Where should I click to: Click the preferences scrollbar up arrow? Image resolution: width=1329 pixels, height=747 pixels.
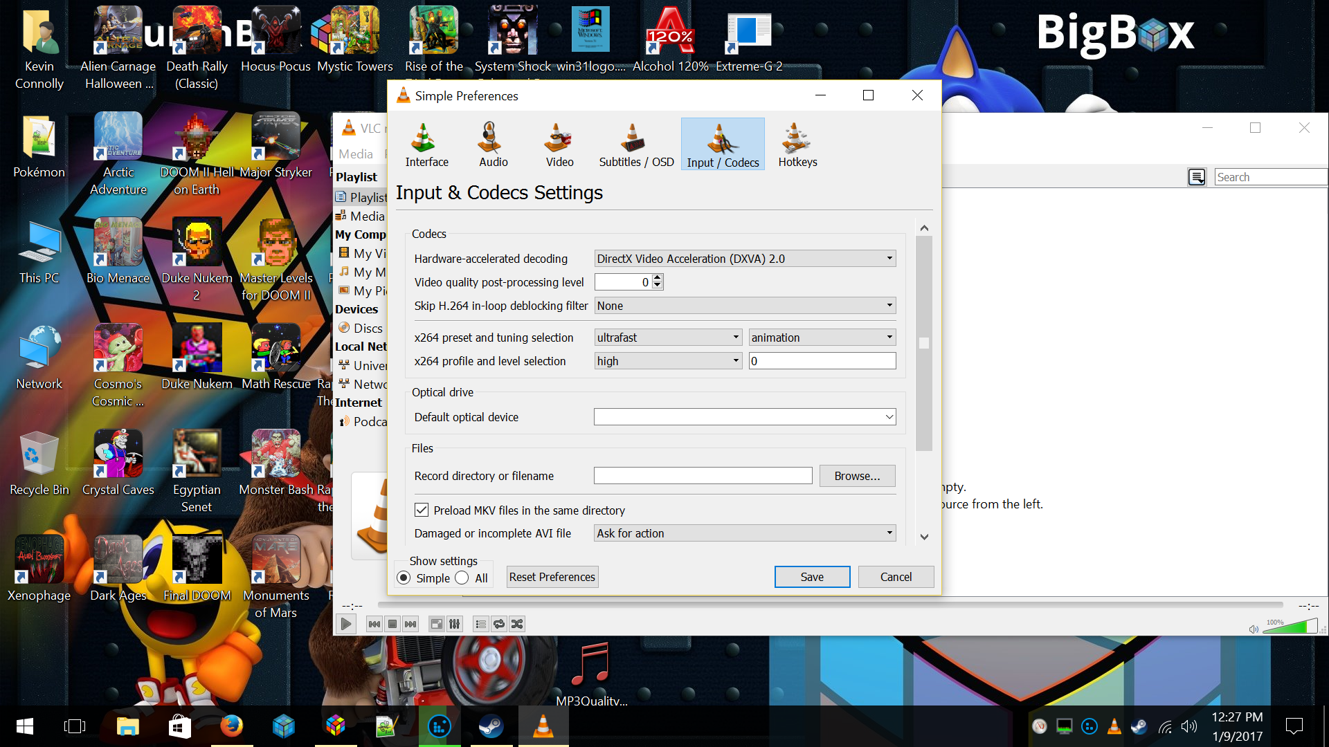point(924,228)
